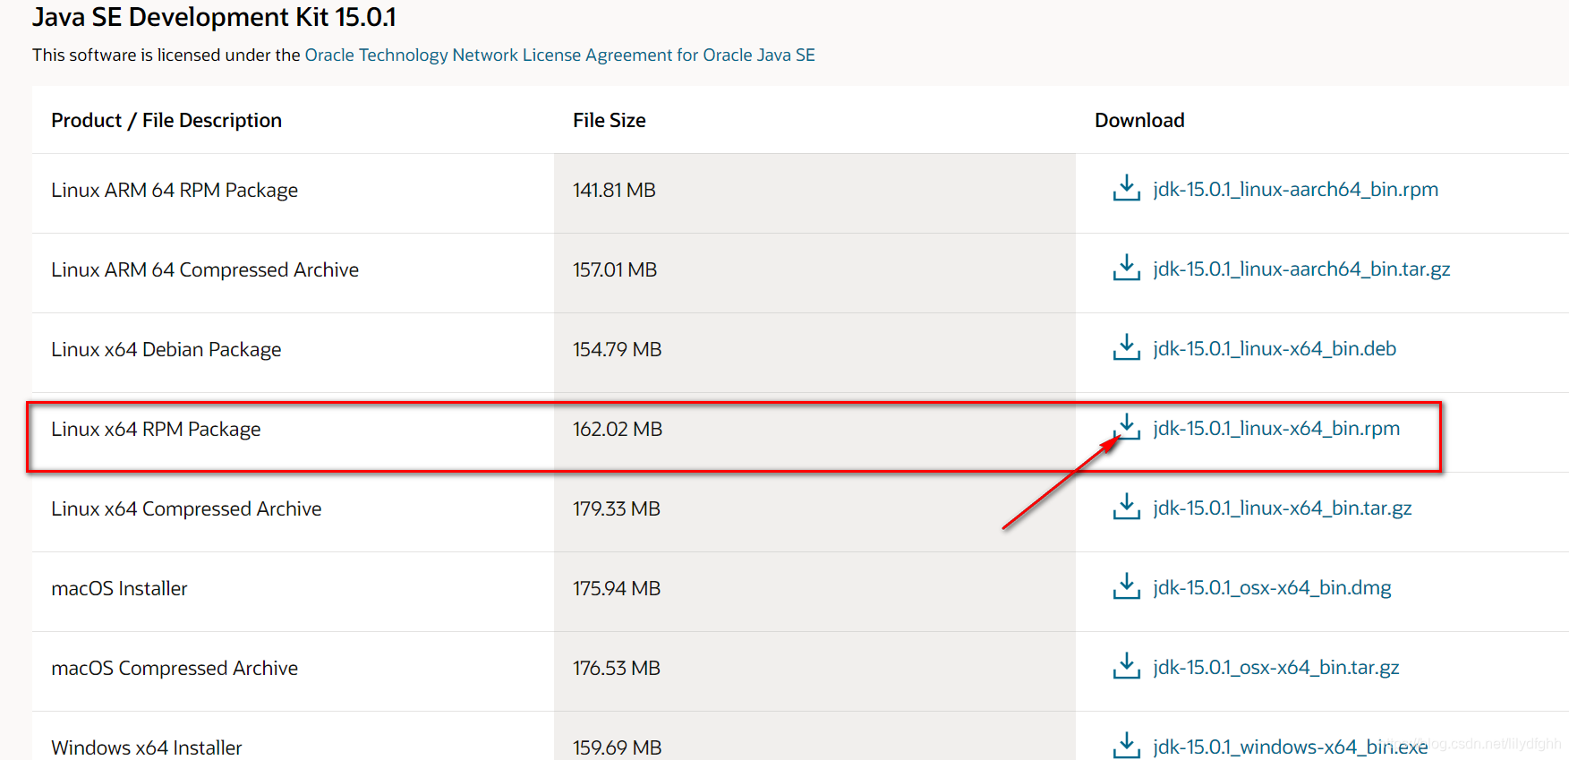The image size is (1569, 760).
Task: Click download icon for linux-aarch64_bin.rpm
Action: pyautogui.click(x=1126, y=189)
